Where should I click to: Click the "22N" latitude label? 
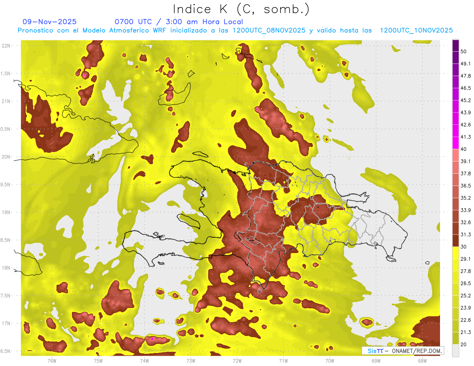6,46
